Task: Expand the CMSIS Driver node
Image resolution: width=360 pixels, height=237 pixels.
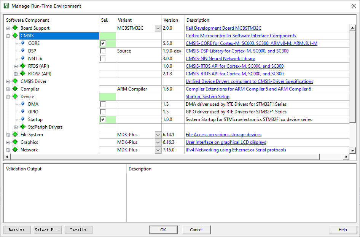Action: click(x=8, y=81)
